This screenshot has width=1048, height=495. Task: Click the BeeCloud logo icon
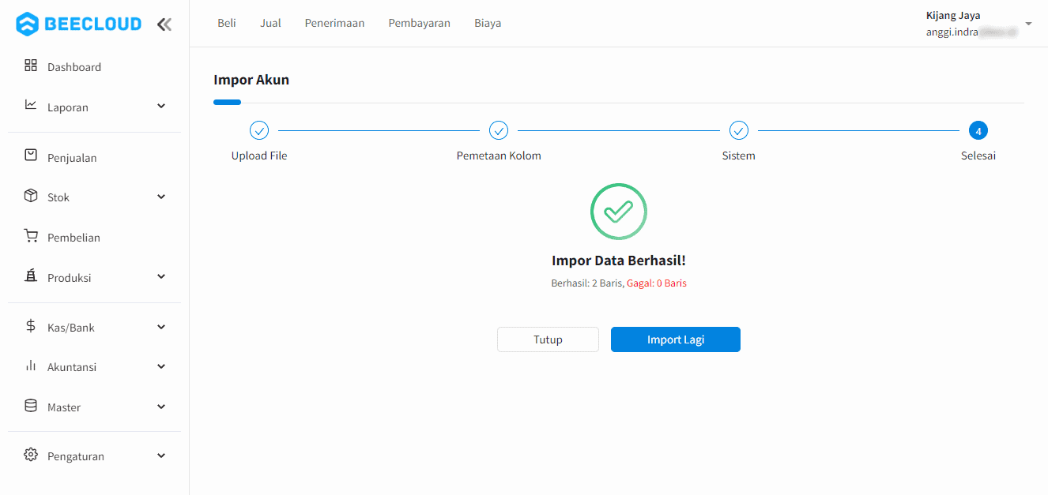point(27,24)
